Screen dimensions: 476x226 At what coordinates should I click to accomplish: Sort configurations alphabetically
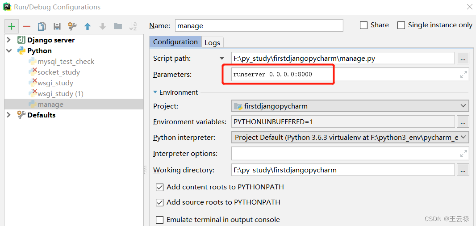click(133, 26)
